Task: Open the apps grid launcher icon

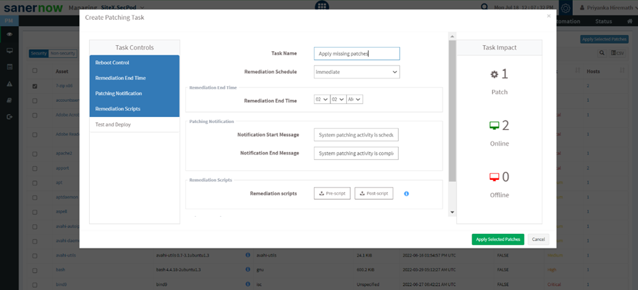Action: click(x=322, y=5)
